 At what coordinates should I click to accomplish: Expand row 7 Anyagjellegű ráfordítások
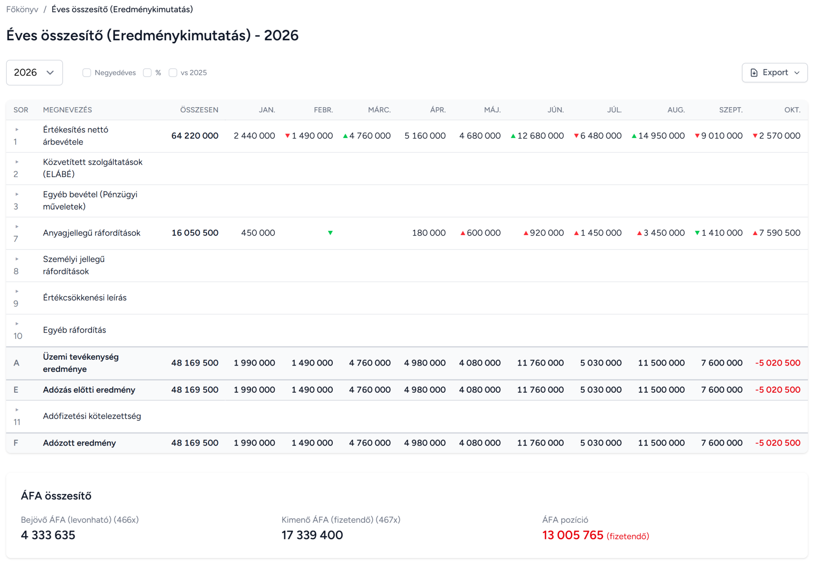pos(17,227)
